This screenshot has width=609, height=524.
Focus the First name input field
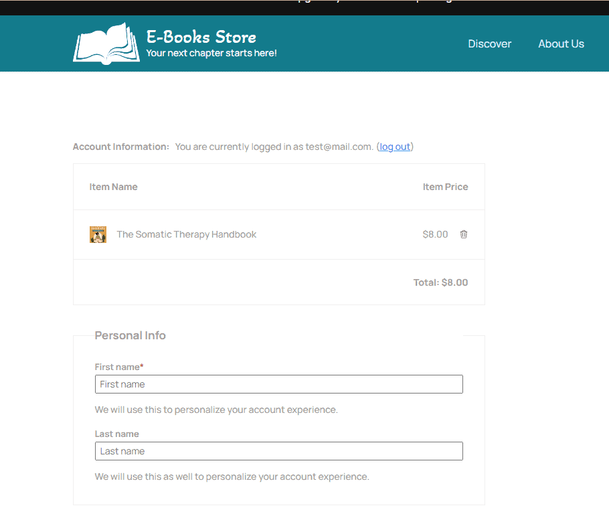coord(278,384)
